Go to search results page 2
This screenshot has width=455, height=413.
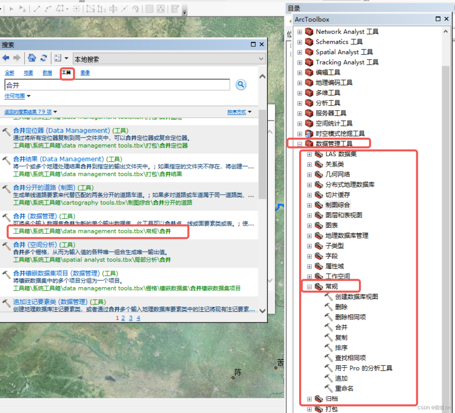[123, 318]
